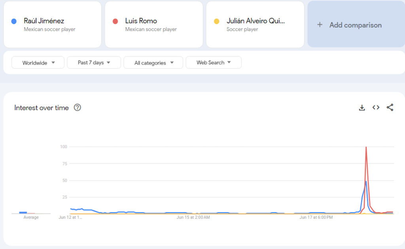
Task: Click Mexican soccer player under Luis Romo
Action: [151, 29]
